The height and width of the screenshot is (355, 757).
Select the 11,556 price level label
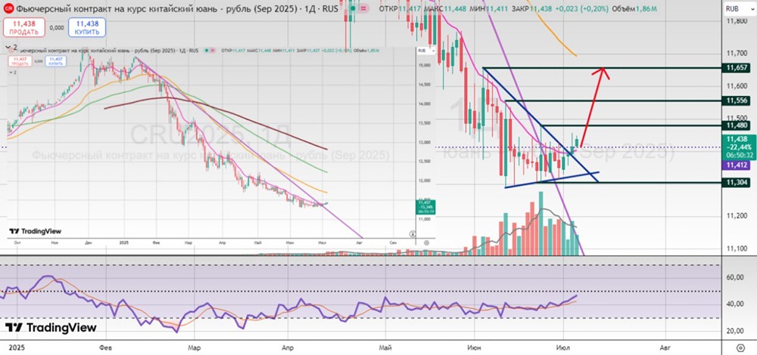[736, 100]
